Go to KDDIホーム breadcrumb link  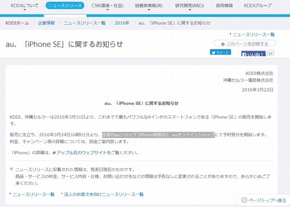pos(17,23)
